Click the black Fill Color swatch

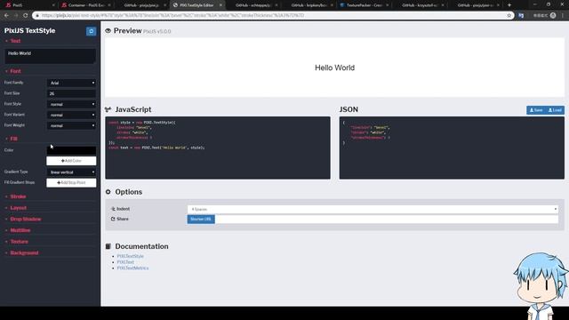71,150
